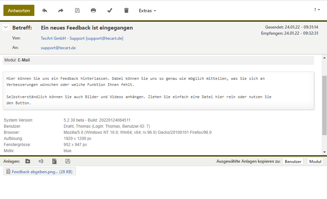Delete the email using trash icon

point(126,11)
